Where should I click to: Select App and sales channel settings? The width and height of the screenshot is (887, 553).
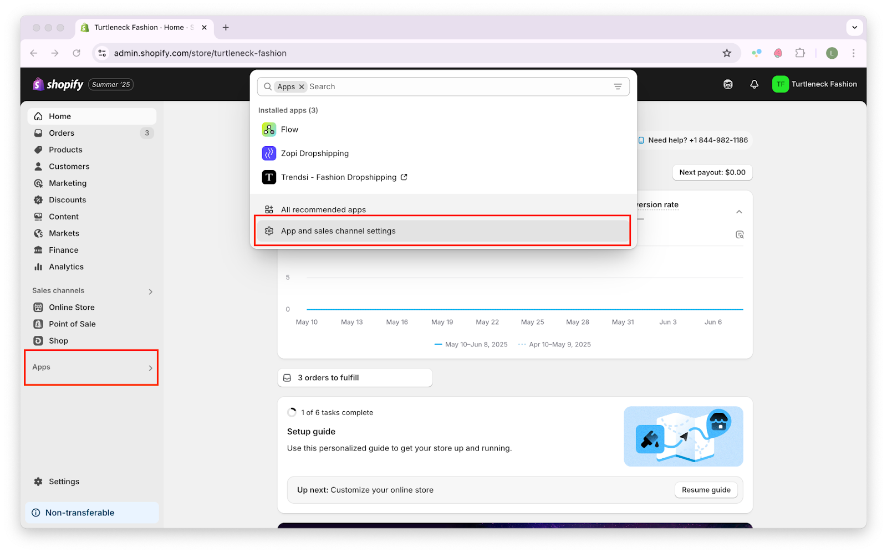pyautogui.click(x=338, y=231)
